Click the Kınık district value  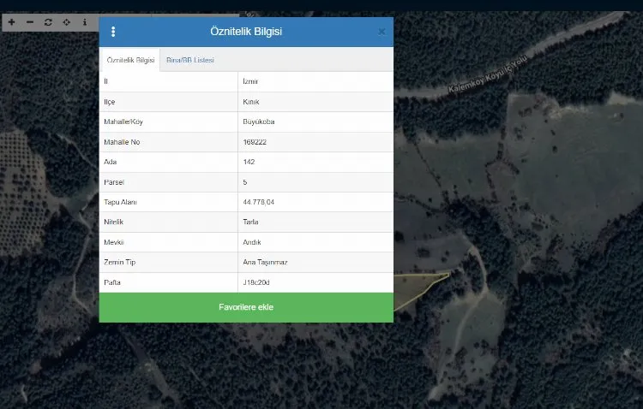point(250,102)
